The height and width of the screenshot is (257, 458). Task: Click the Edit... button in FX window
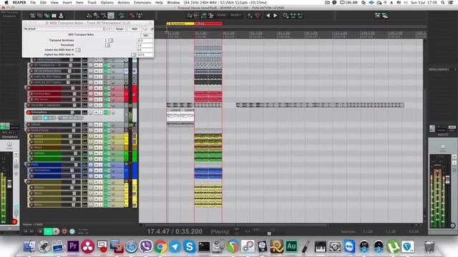click(146, 35)
